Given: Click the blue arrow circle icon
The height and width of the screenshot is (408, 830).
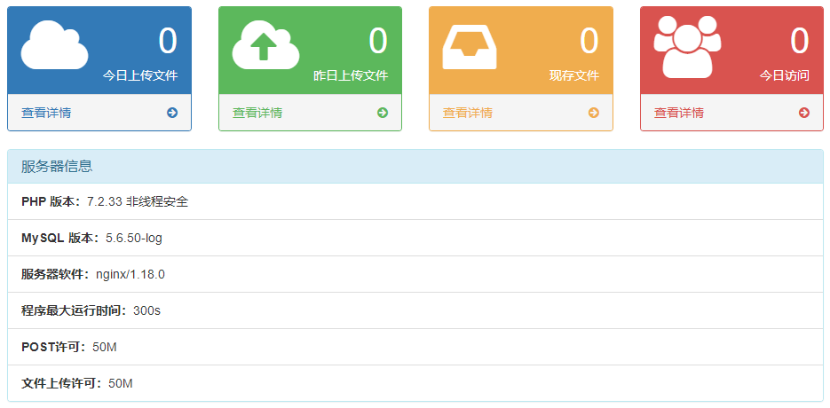Looking at the screenshot, I should click(172, 113).
